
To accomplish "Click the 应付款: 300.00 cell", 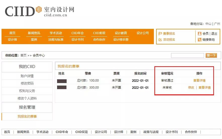I will pos(88,88).
